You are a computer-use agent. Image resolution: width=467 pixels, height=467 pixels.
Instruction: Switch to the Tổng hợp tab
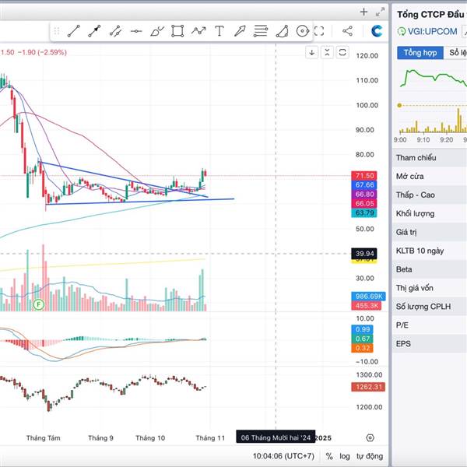[420, 53]
